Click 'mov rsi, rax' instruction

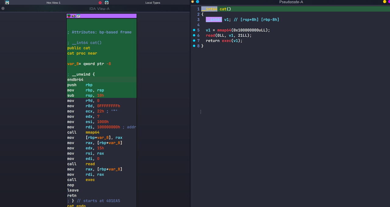86,153
